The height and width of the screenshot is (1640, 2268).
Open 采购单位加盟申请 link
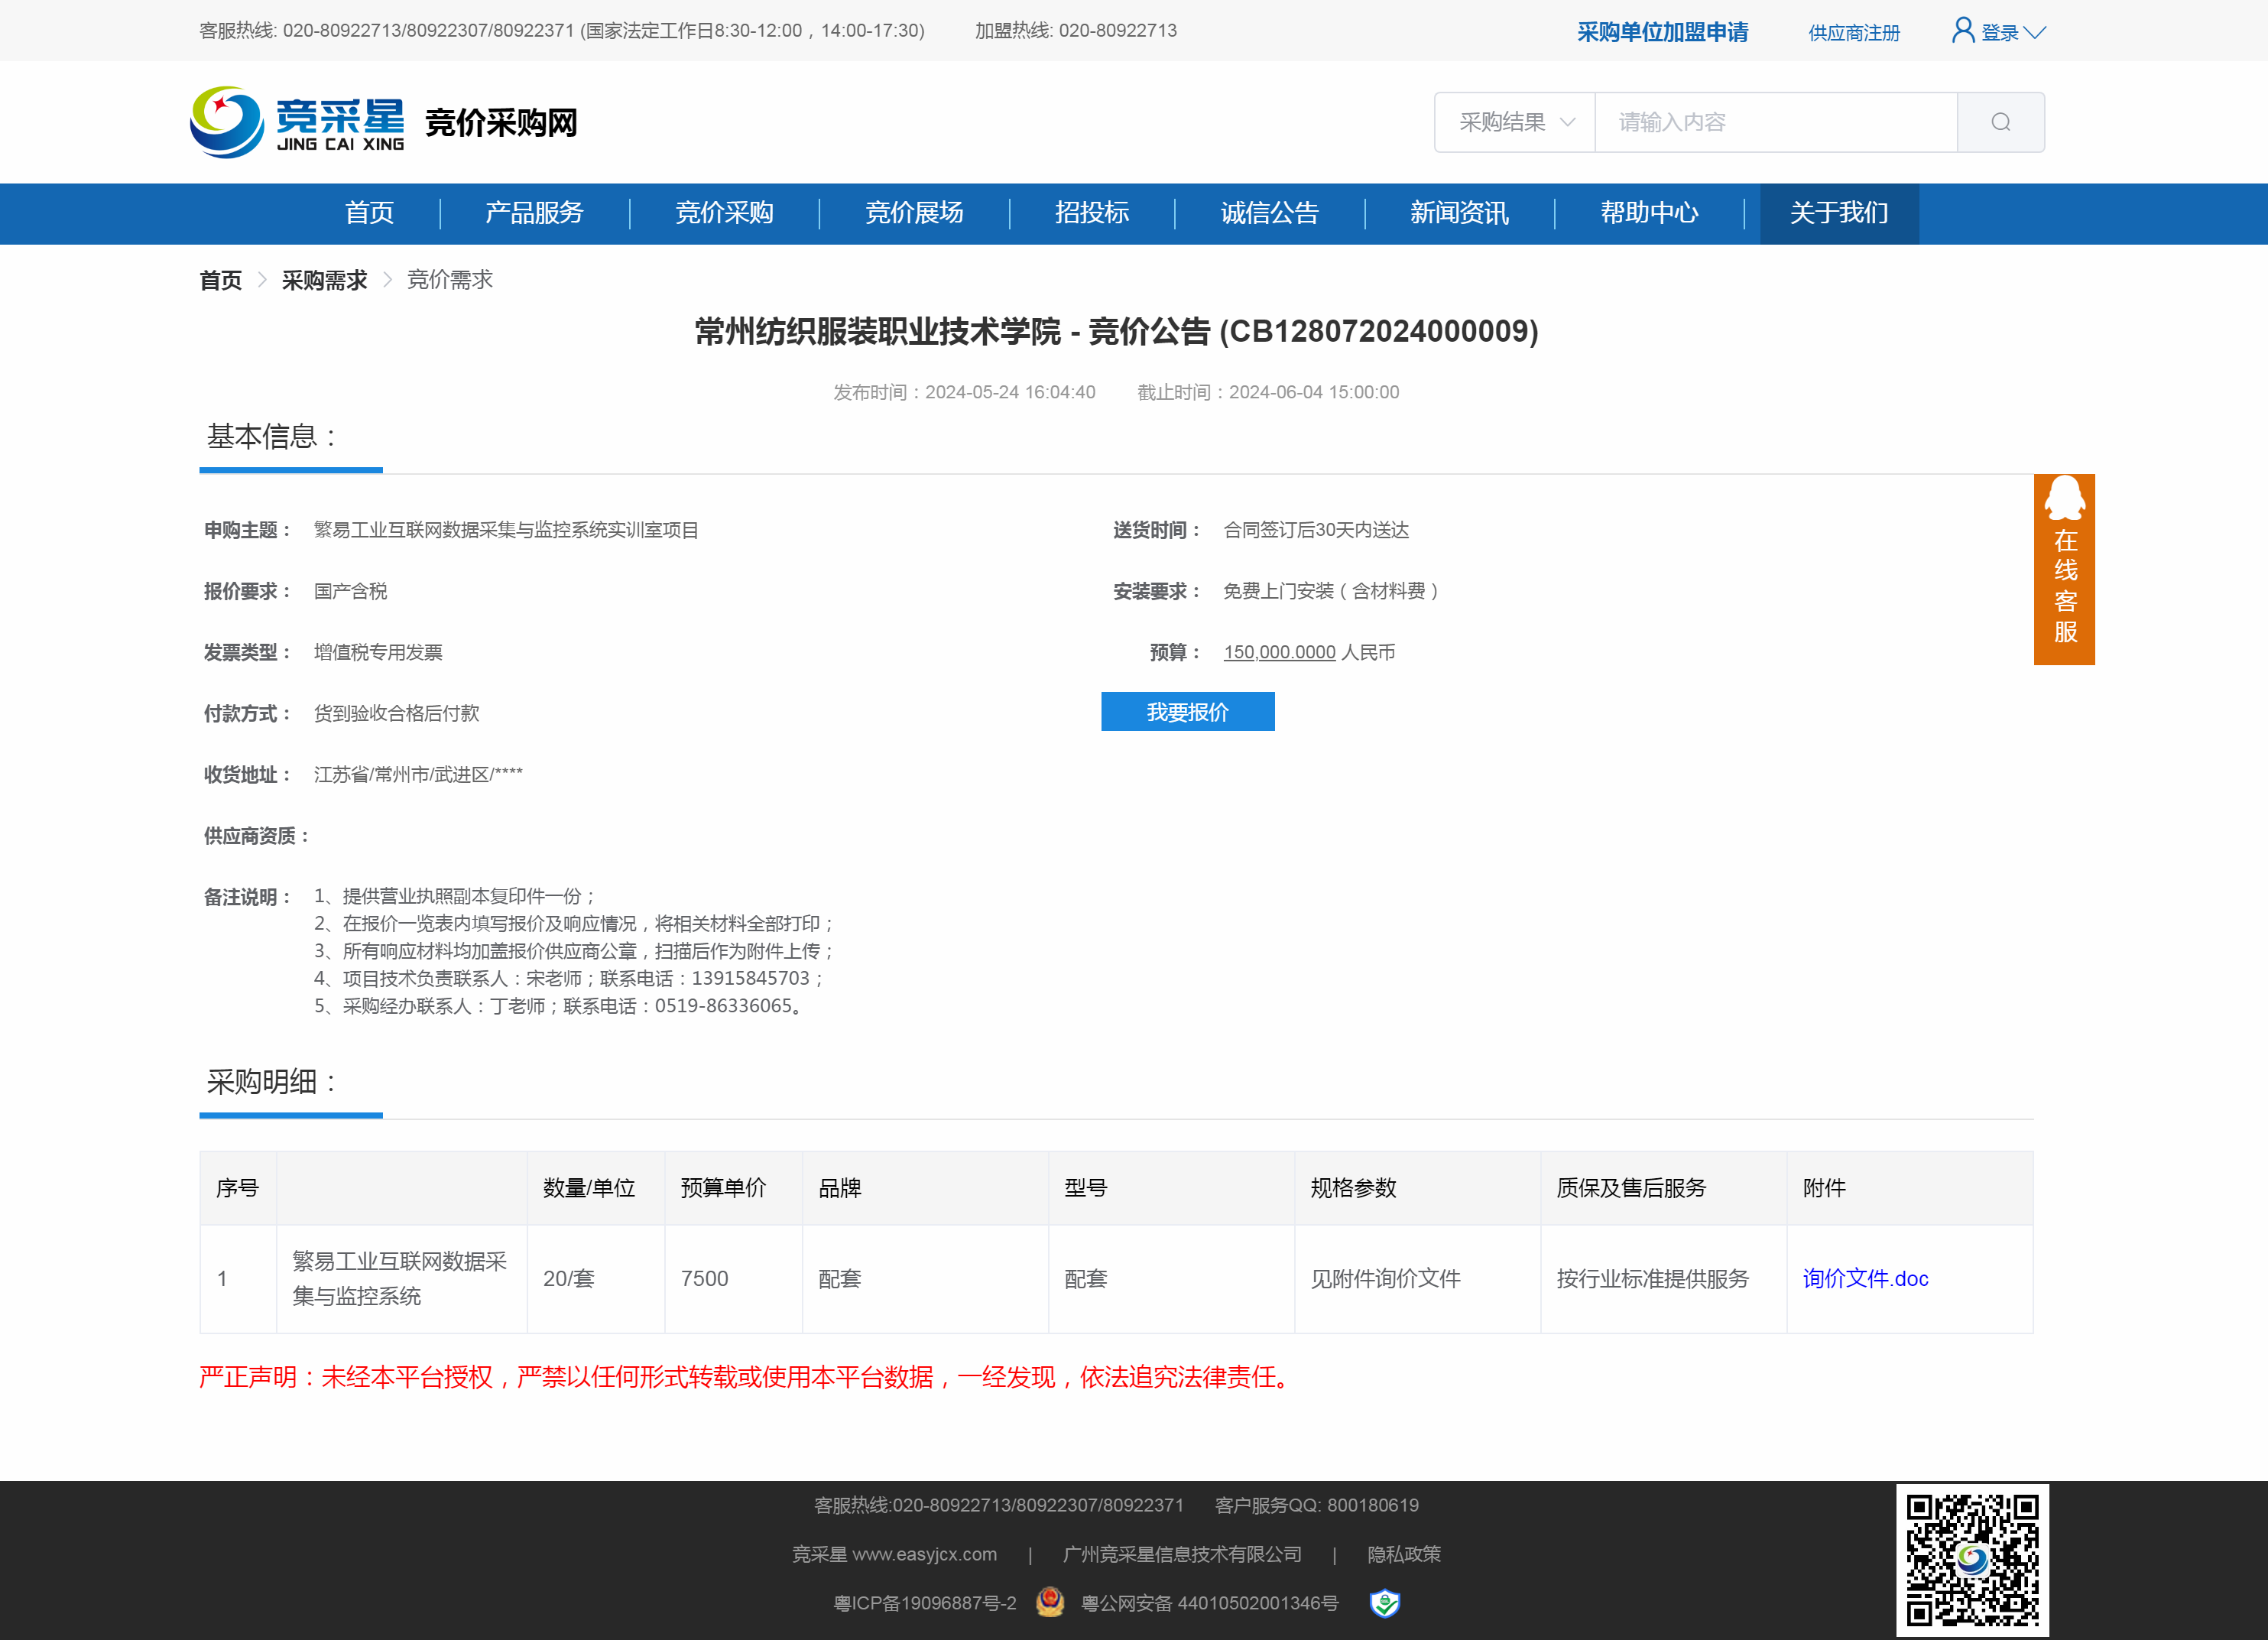[1662, 32]
